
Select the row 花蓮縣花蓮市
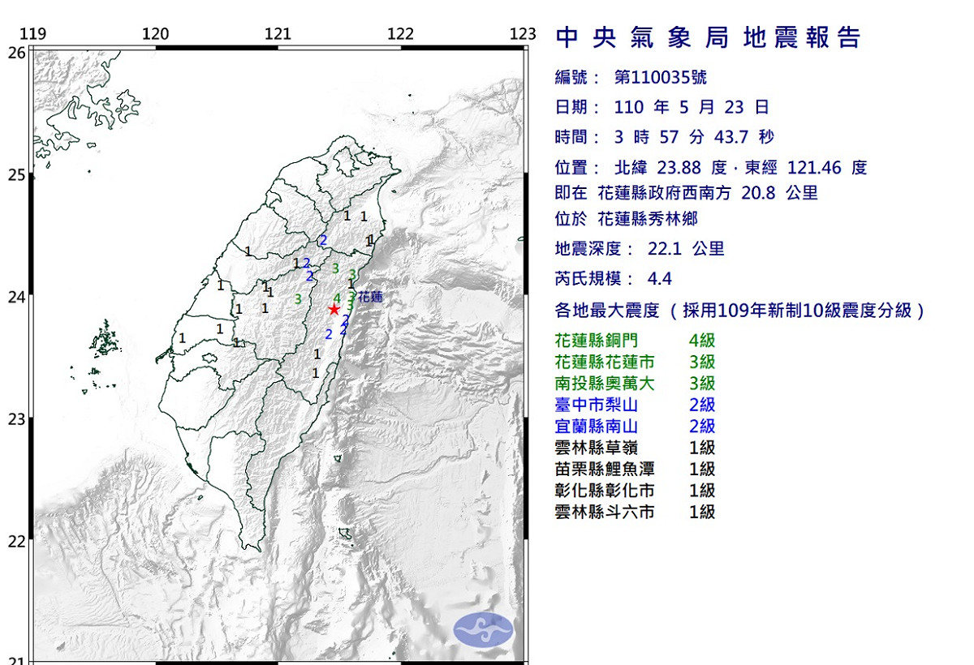636,362
